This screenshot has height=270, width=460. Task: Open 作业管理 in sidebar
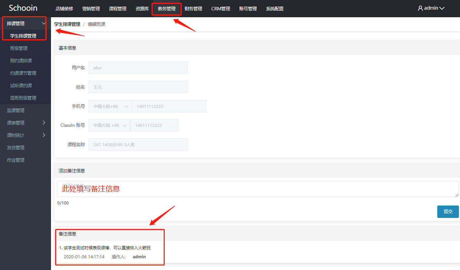16,160
